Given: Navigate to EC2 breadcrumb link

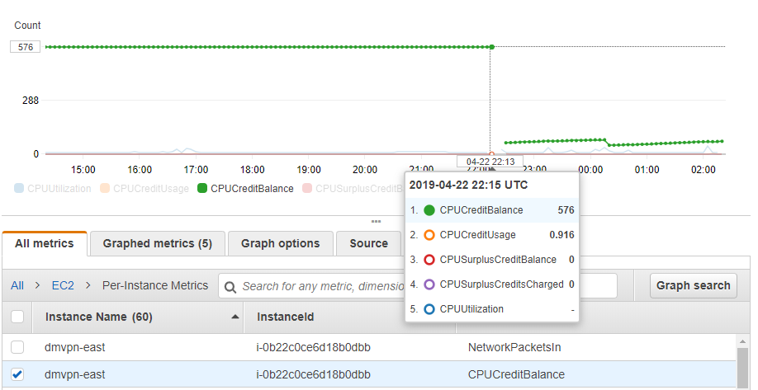Looking at the screenshot, I should pos(63,285).
